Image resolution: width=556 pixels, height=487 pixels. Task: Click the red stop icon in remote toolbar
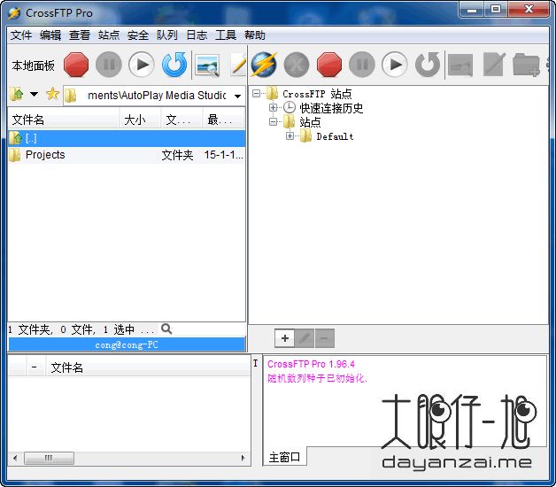pos(329,65)
